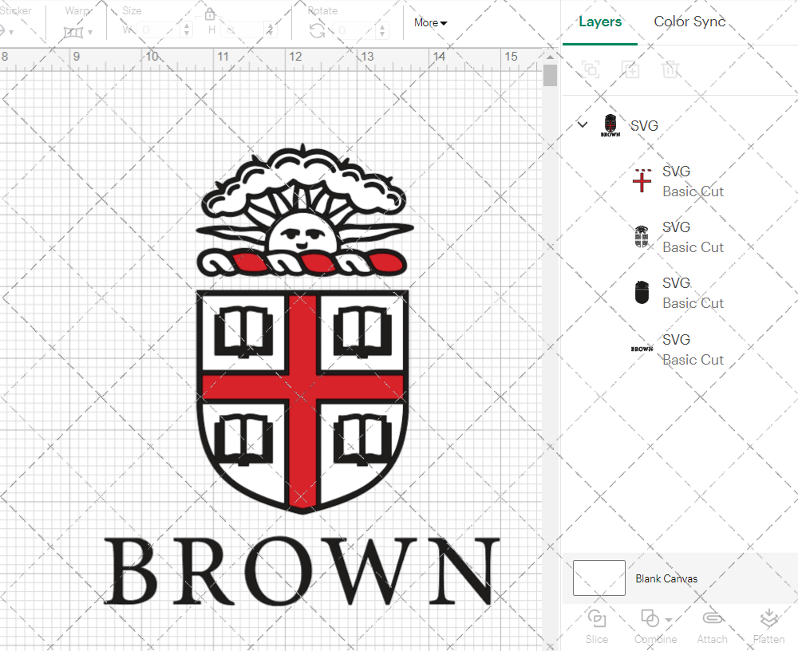Click the Combine tool icon
This screenshot has width=798, height=651.
pyautogui.click(x=650, y=619)
